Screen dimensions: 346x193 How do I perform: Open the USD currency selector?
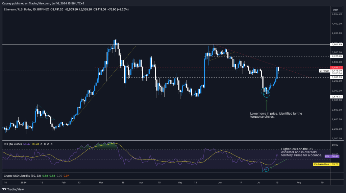click(x=336, y=9)
